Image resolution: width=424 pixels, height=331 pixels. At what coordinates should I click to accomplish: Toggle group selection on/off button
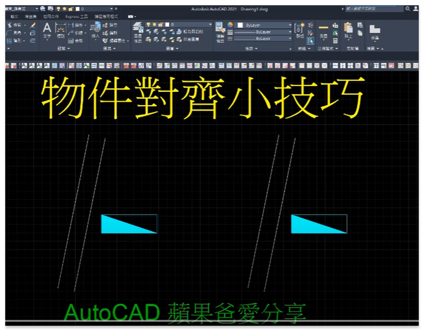tap(310, 41)
